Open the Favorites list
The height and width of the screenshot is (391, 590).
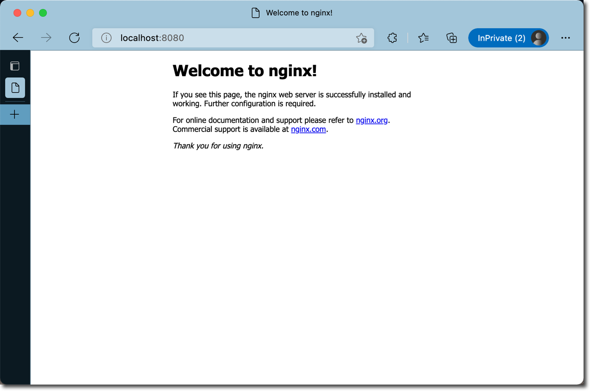pyautogui.click(x=423, y=38)
